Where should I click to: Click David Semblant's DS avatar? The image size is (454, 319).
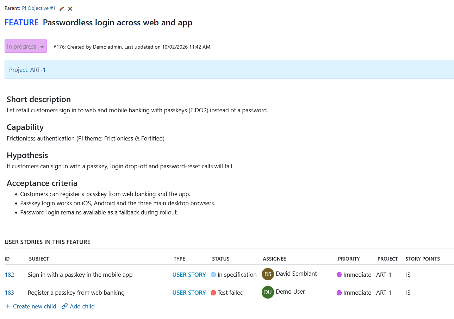(x=268, y=274)
